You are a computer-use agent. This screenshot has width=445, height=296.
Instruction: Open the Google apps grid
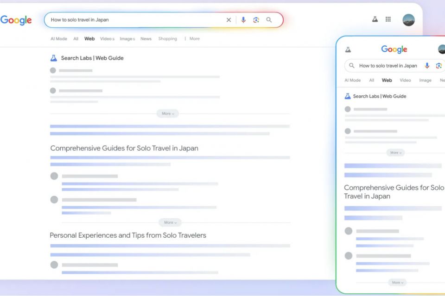click(388, 19)
